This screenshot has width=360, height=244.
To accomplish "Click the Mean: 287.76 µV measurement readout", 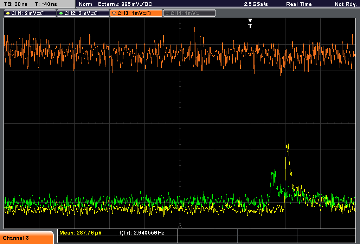I will pyautogui.click(x=81, y=232).
